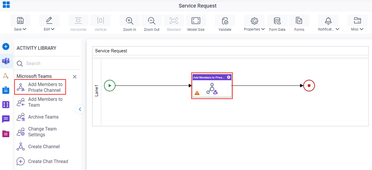This screenshot has height=170, width=372.
Task: Select Archive Teams activity
Action: [38, 117]
